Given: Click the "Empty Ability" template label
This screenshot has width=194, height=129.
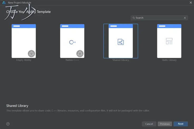Looking at the screenshot, I should pos(24,60).
